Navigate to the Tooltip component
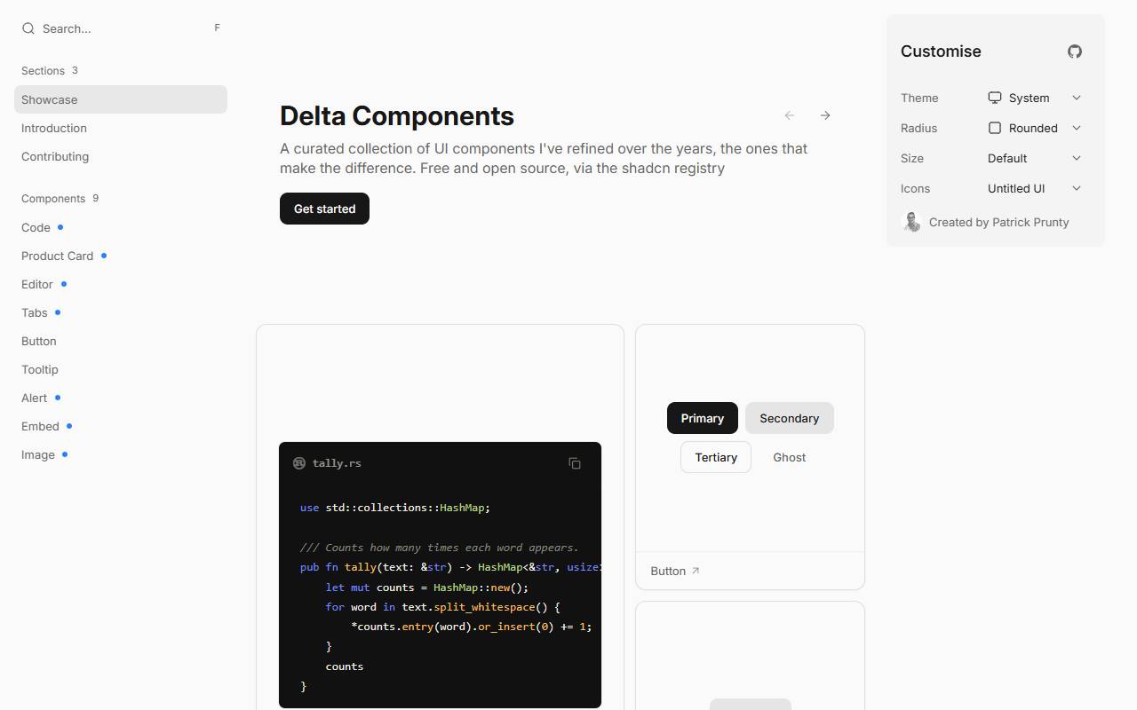Image resolution: width=1137 pixels, height=710 pixels. tap(121, 369)
